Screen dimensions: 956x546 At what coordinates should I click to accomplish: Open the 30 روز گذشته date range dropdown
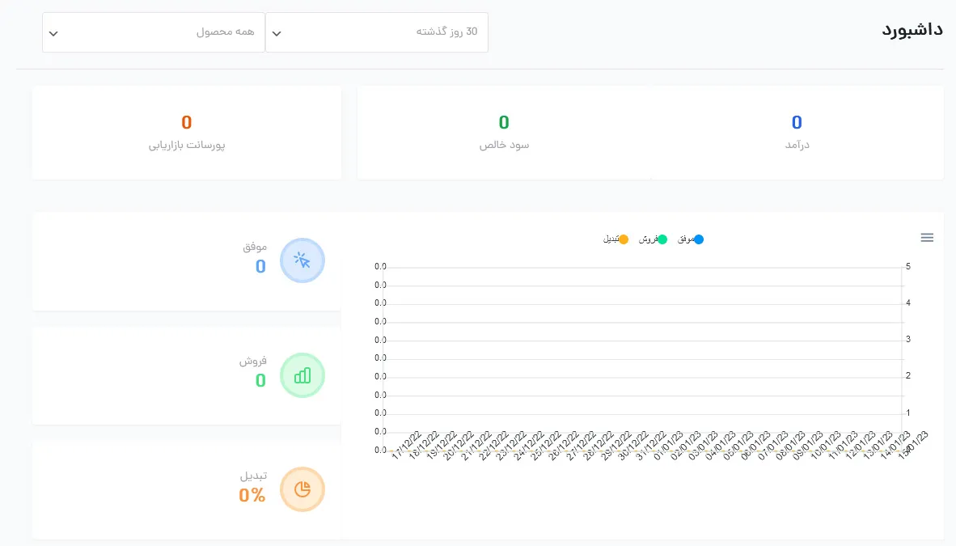[377, 32]
